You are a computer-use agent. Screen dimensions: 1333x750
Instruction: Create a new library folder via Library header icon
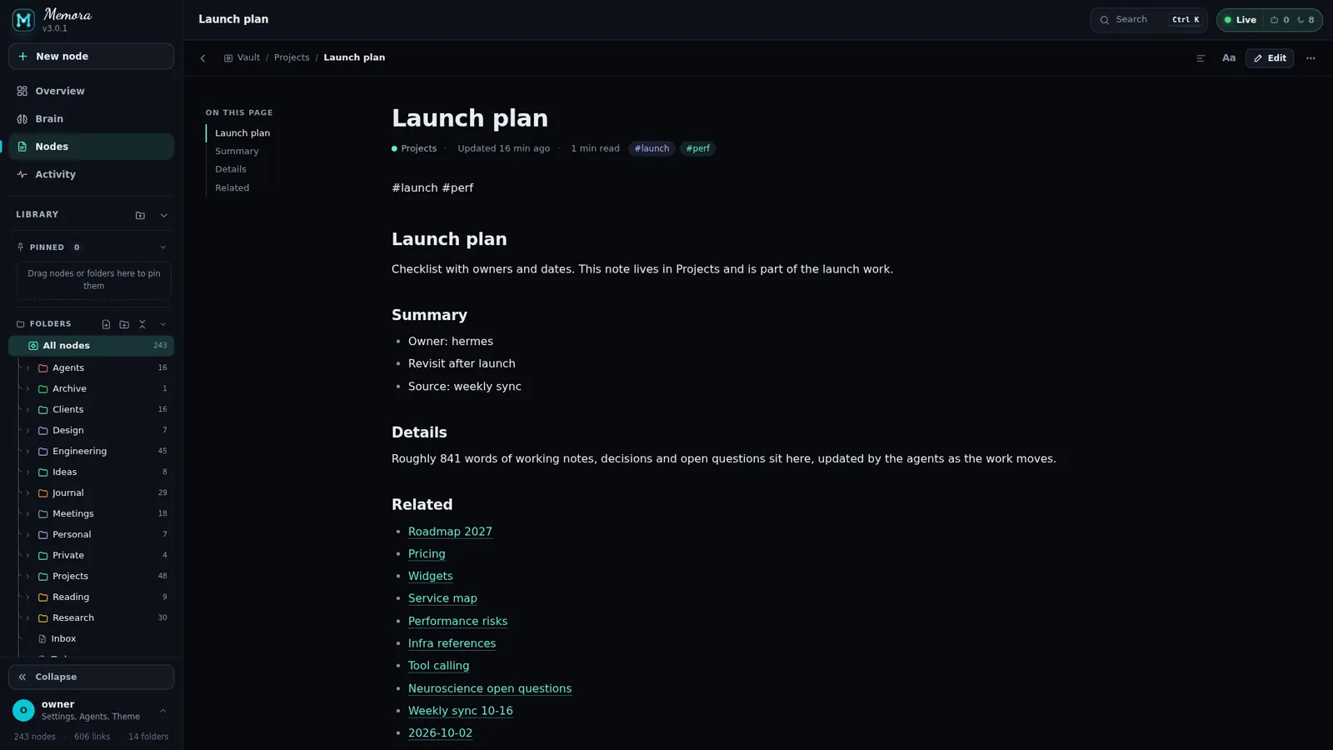[140, 215]
